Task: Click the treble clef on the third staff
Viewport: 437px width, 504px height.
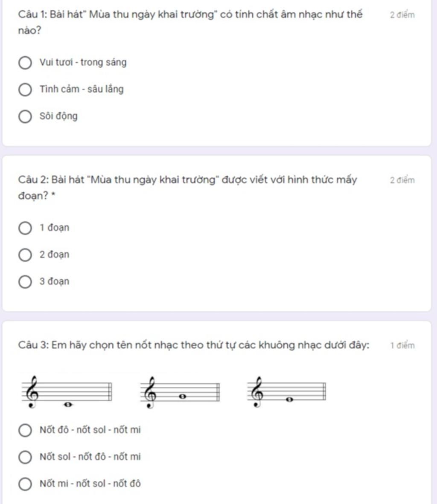Action: coord(257,392)
